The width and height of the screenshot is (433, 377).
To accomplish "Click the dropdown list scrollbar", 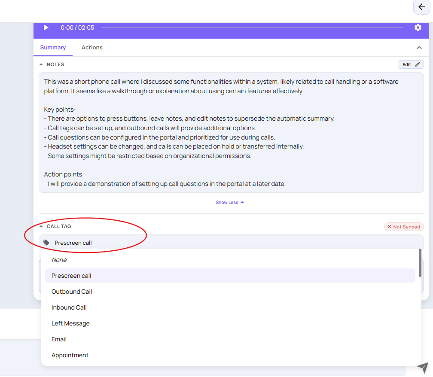I will (x=420, y=263).
